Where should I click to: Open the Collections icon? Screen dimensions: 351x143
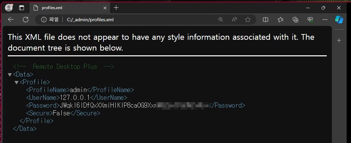tap(295, 20)
